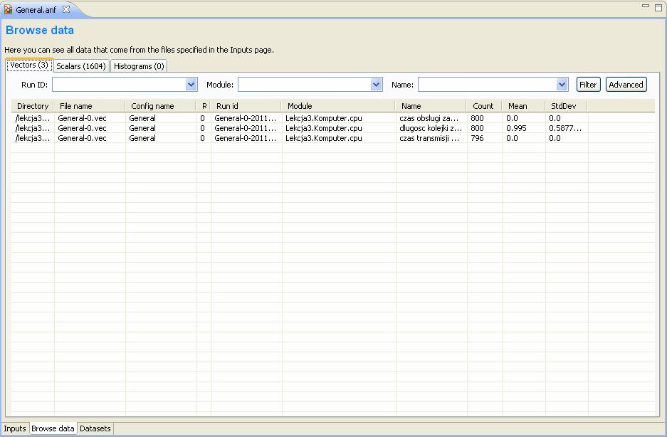Sort by the Config name column header
Viewport: 667px width, 437px height.
161,106
